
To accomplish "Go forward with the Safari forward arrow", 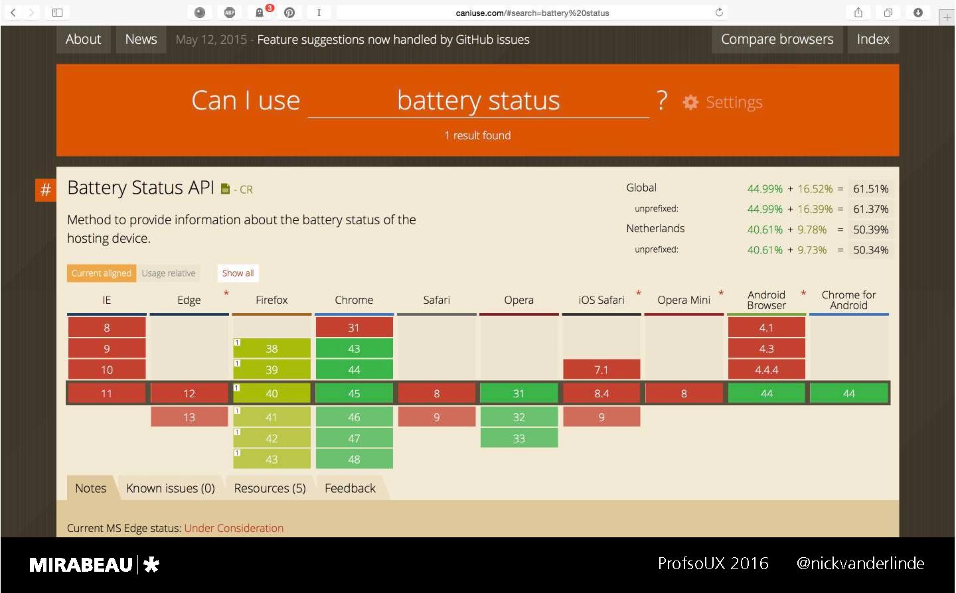I will 31,12.
